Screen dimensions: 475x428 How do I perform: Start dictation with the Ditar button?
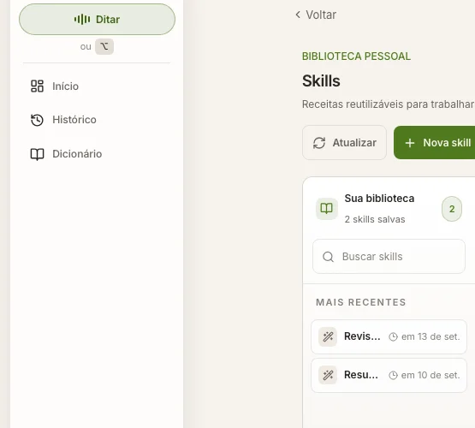[x=97, y=20]
